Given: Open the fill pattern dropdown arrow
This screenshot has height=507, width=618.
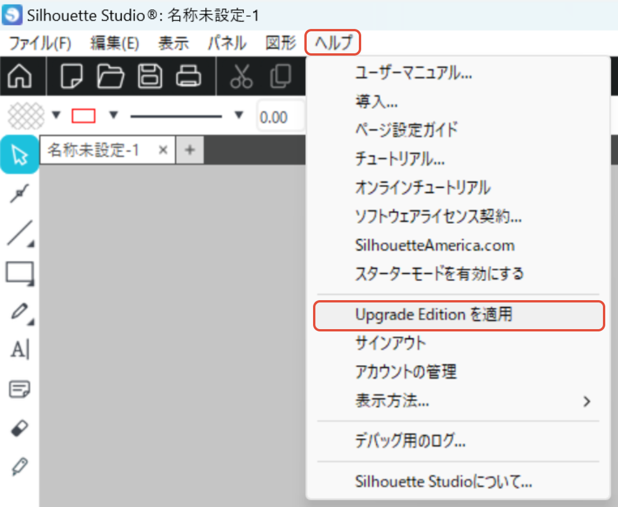Looking at the screenshot, I should [56, 115].
